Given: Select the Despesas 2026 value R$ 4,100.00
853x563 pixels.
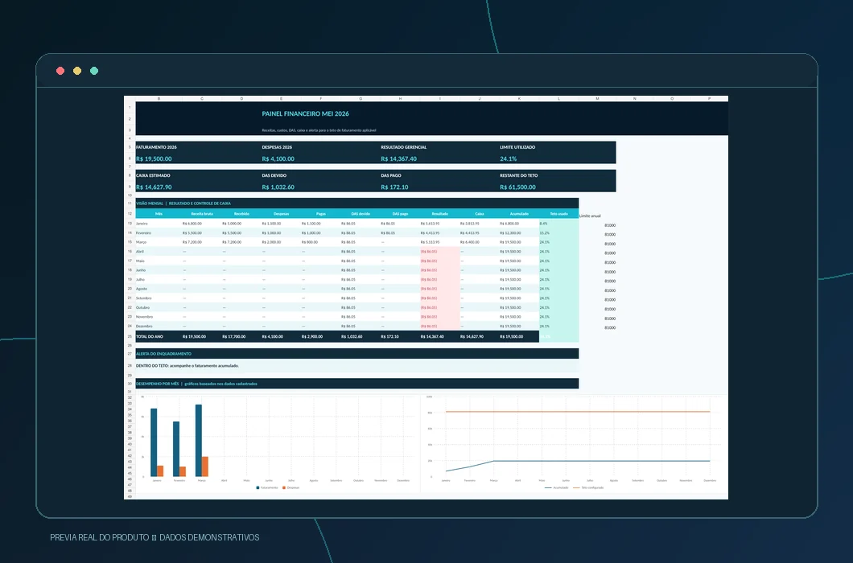Looking at the screenshot, I should point(278,158).
